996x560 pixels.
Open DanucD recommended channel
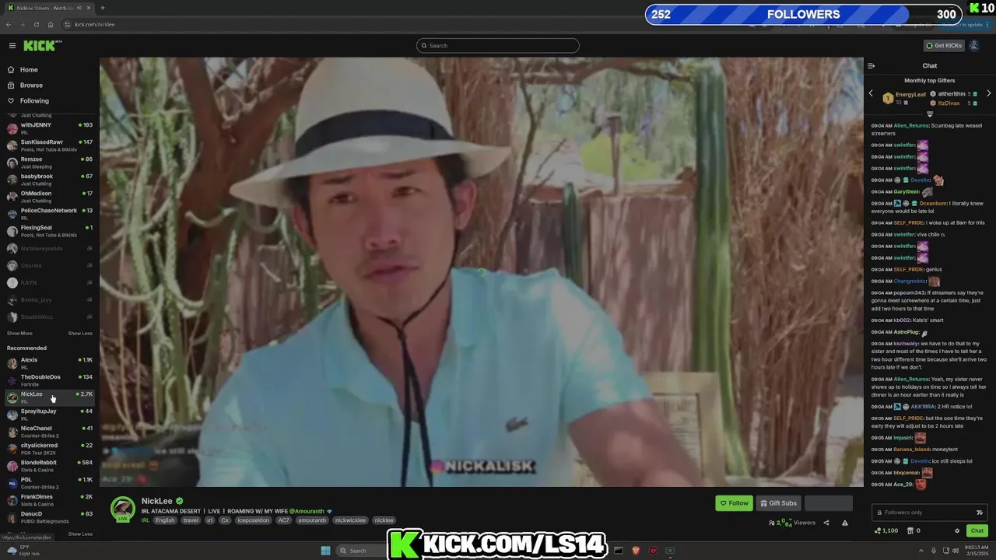[x=50, y=517]
